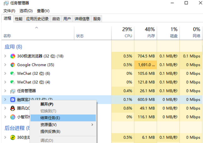Image resolution: width=203 pixels, height=143 pixels.
Task: Open the 查看(V) menu
Action: 43,11
